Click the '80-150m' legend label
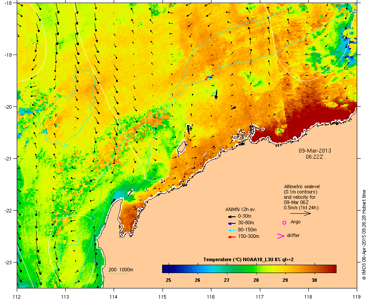The image size is (370, 299). 247,230
